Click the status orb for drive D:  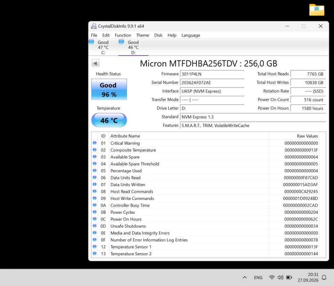121,42
